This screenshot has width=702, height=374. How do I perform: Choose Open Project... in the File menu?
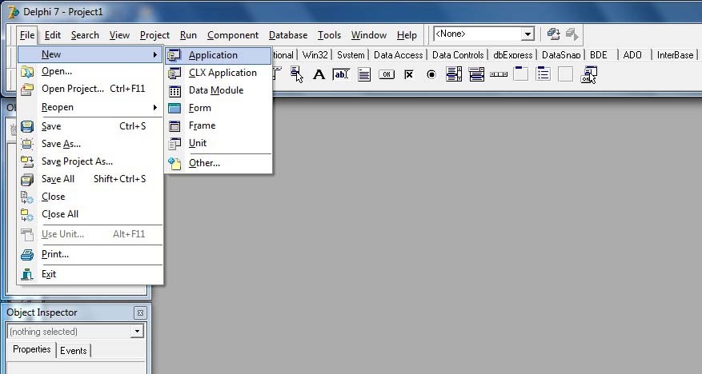(90, 89)
